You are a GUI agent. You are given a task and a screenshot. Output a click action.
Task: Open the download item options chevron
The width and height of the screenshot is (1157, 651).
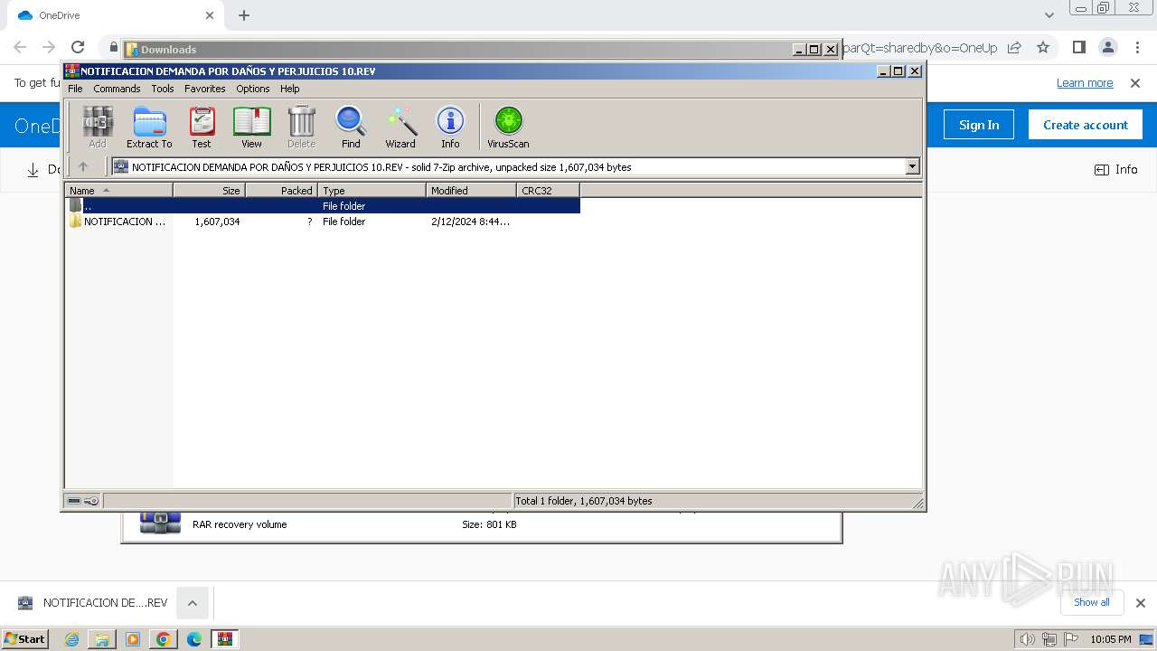click(193, 603)
